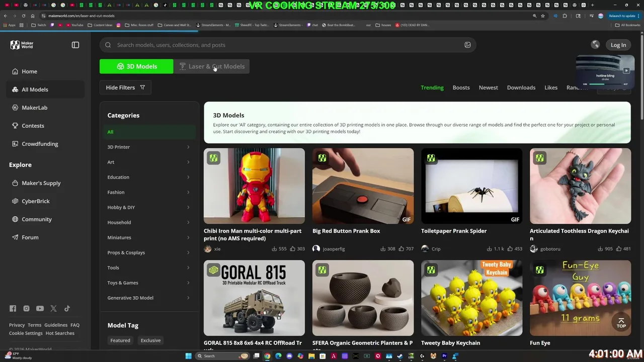Open Crowdfunding section
Viewport: 644px width, 362px height.
click(40, 144)
